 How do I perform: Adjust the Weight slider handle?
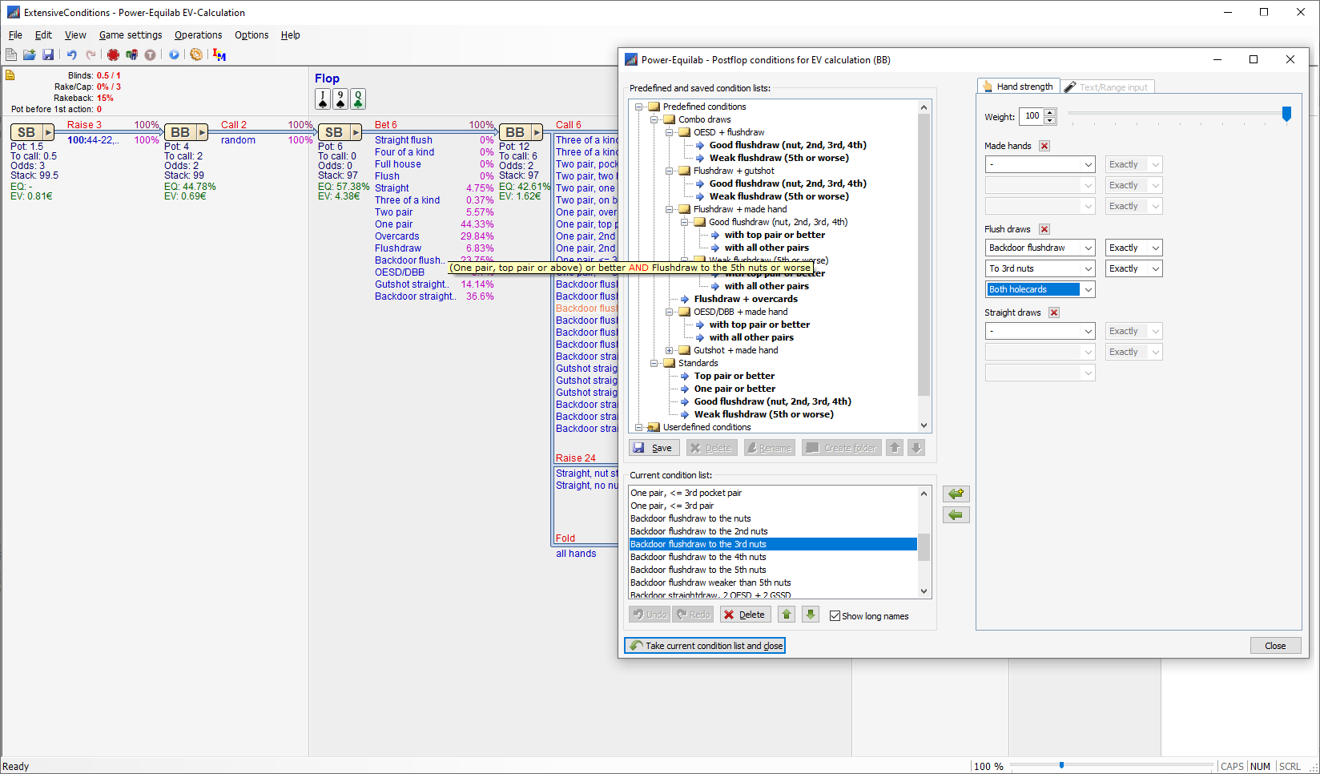click(1286, 115)
